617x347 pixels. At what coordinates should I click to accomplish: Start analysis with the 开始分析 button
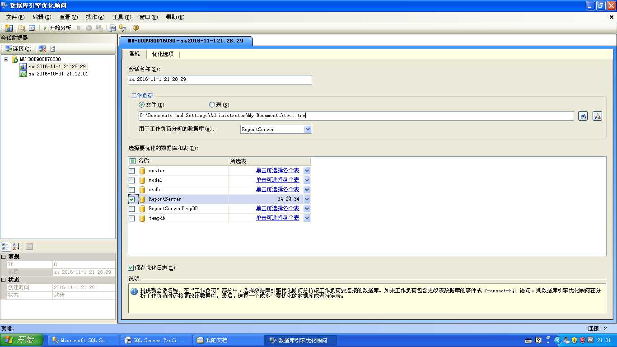[57, 28]
